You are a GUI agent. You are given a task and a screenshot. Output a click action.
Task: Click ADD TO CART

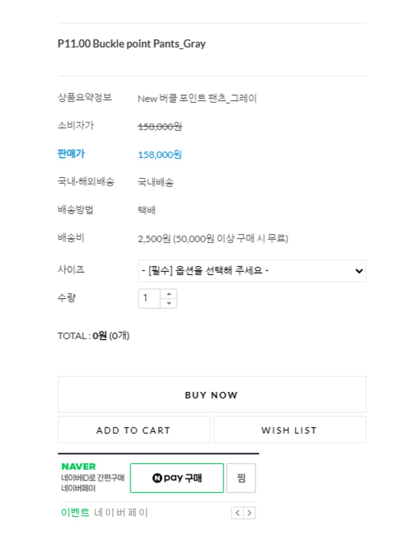(133, 430)
